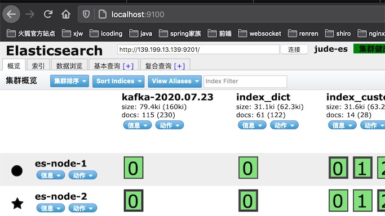The width and height of the screenshot is (385, 216).
Task: Switch to the 基本查询 tab
Action: pyautogui.click(x=114, y=65)
